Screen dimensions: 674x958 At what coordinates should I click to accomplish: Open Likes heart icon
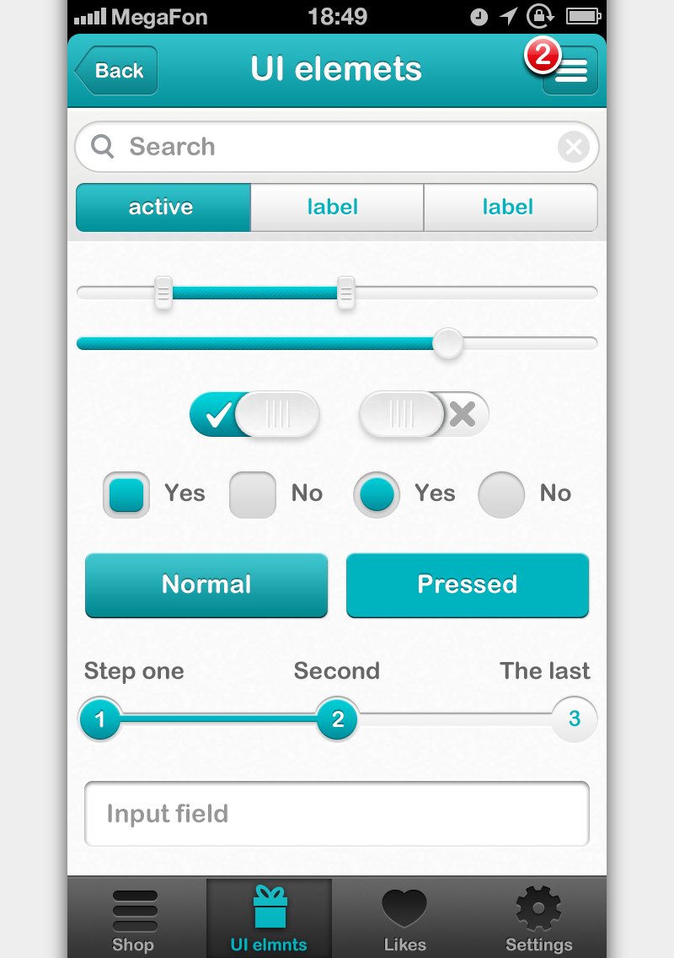[x=404, y=910]
